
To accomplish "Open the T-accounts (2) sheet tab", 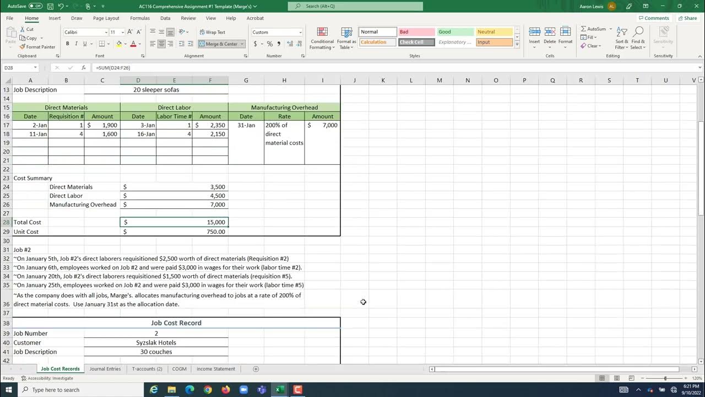I will (147, 369).
